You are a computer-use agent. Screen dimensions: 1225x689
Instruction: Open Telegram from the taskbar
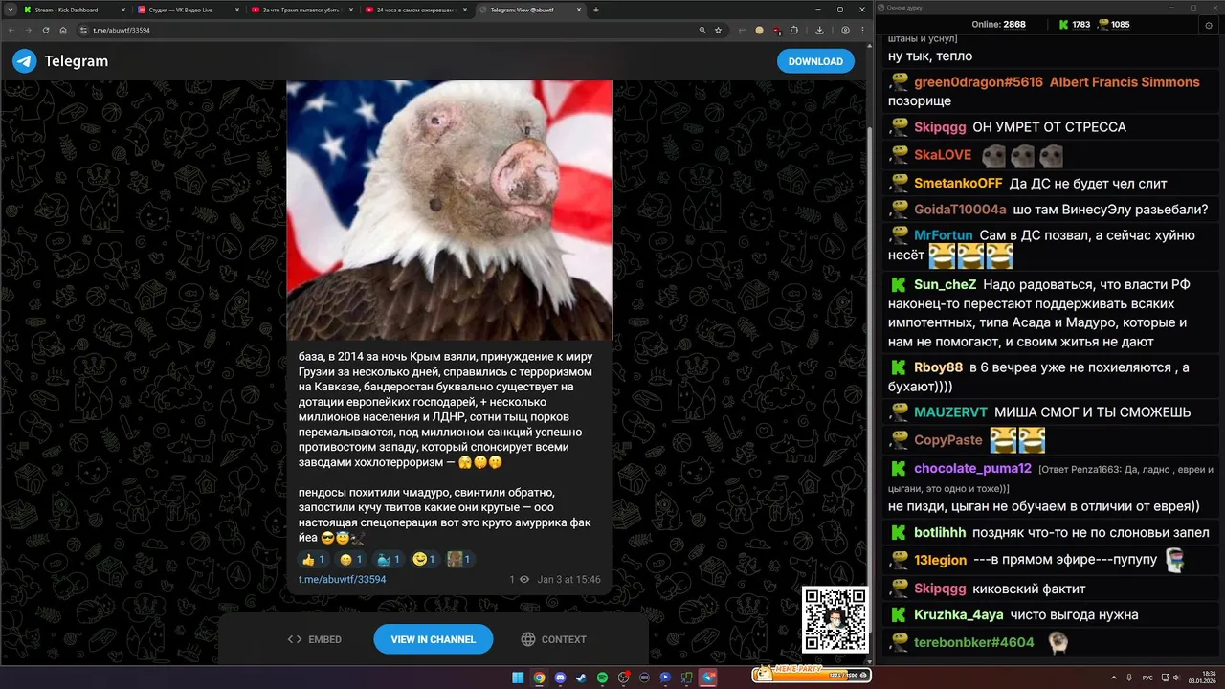point(707,678)
